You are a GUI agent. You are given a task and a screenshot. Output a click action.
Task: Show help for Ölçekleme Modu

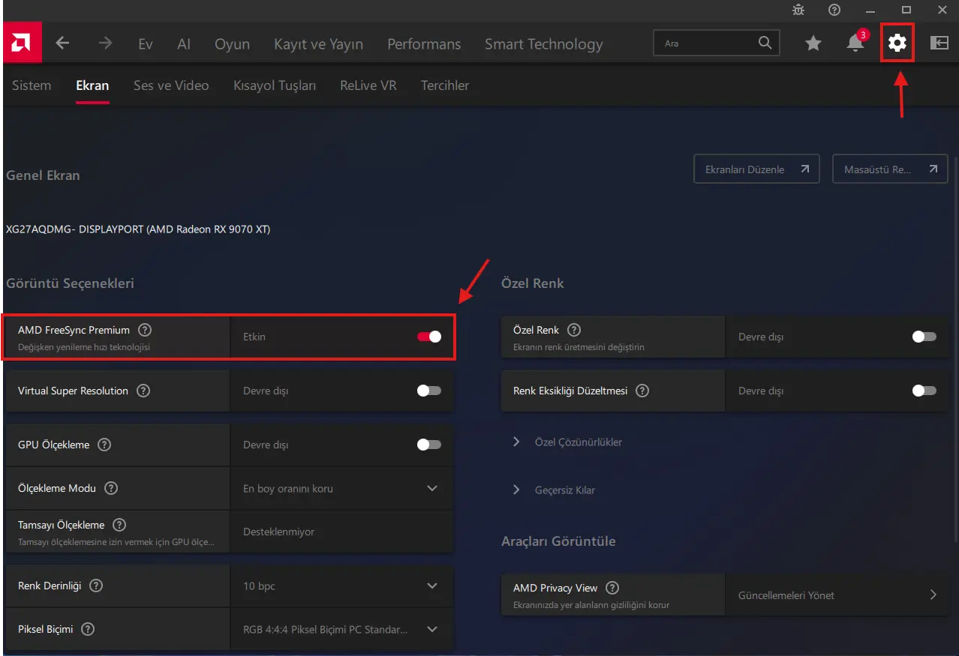tap(111, 488)
